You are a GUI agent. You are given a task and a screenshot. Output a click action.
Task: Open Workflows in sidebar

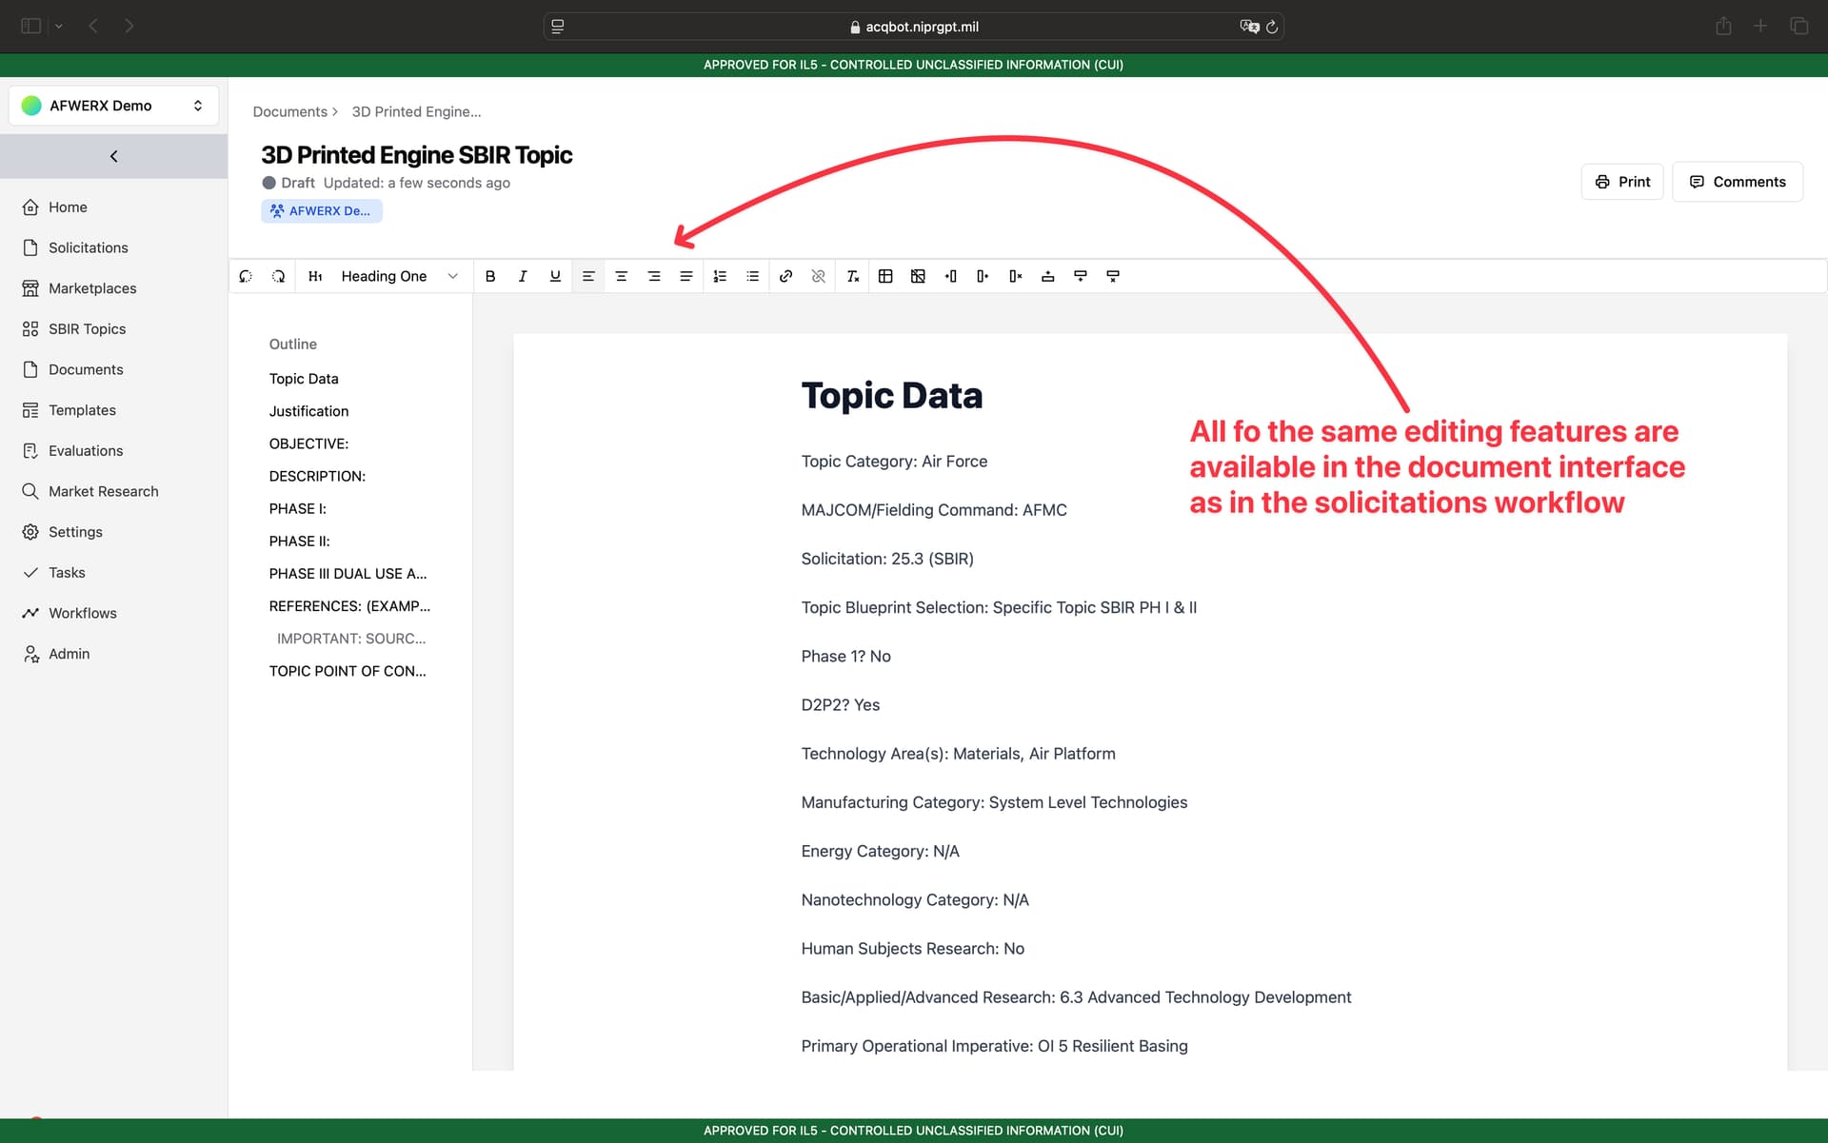(x=82, y=613)
